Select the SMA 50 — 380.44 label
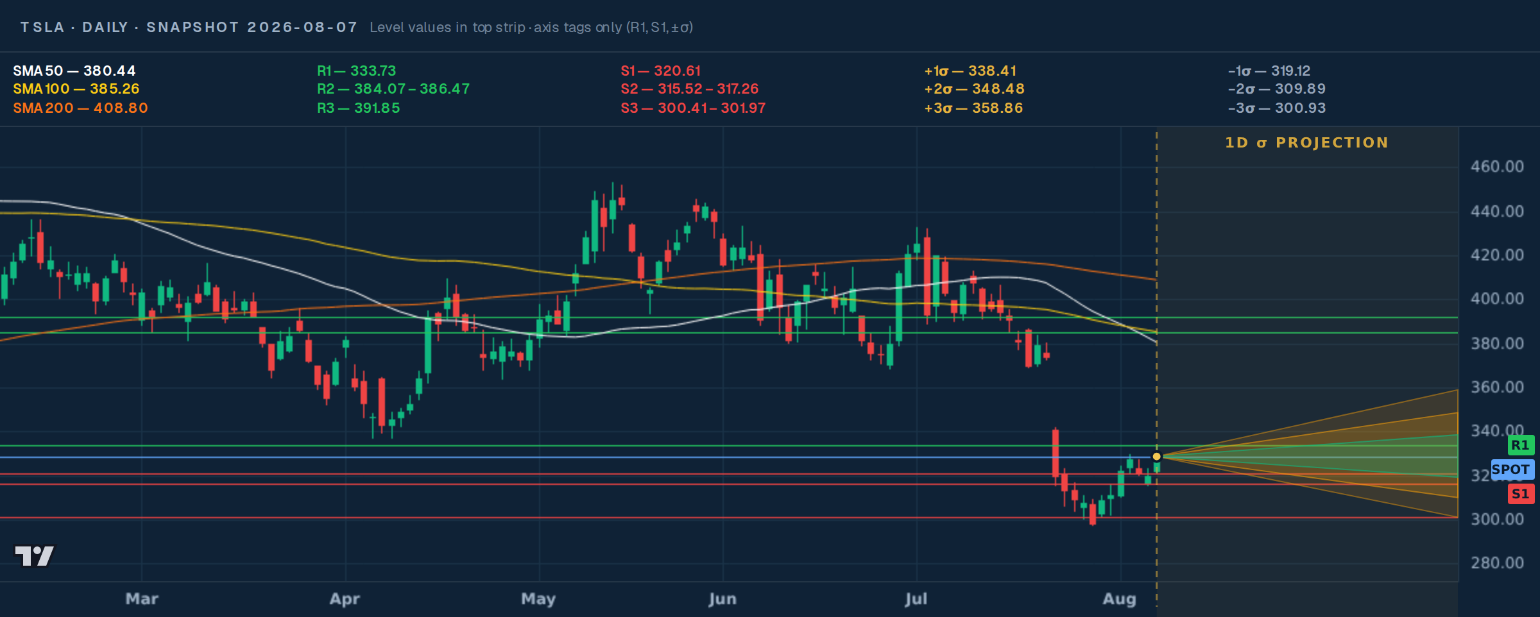Image resolution: width=1540 pixels, height=617 pixels. click(74, 71)
